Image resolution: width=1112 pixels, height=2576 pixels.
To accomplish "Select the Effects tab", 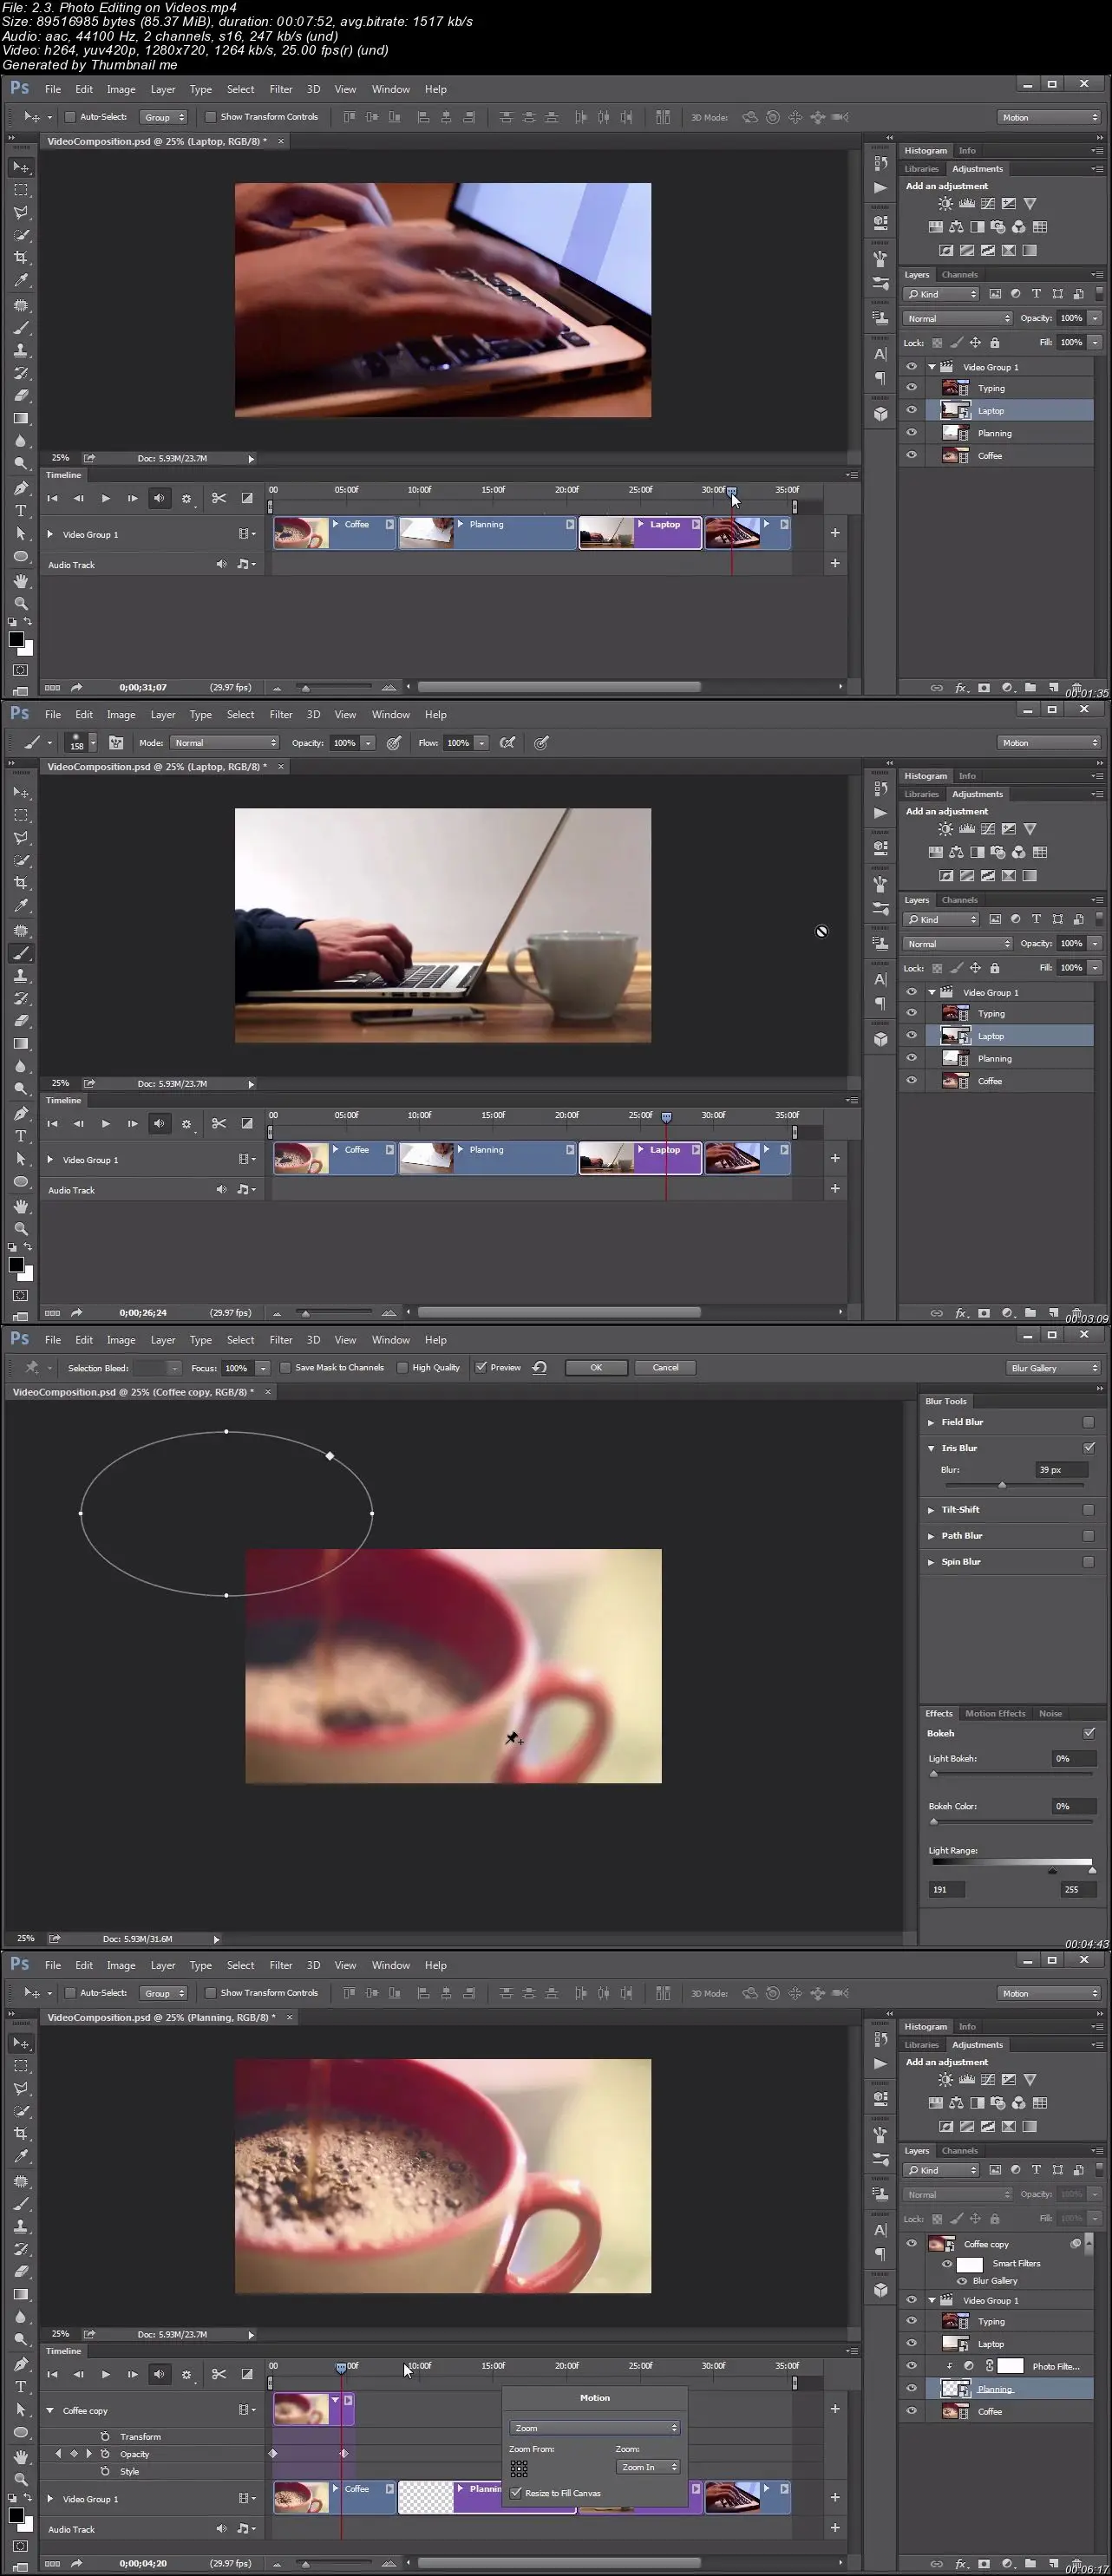I will [x=939, y=1713].
